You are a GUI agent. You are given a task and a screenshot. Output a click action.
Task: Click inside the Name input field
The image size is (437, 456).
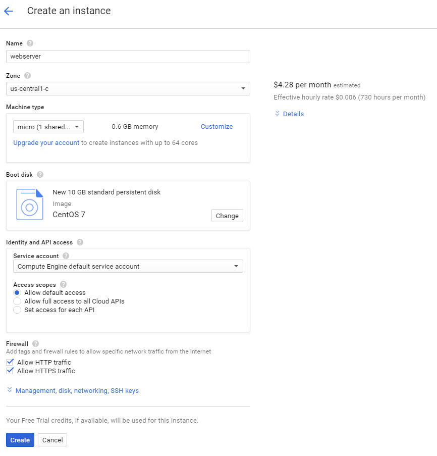(128, 56)
